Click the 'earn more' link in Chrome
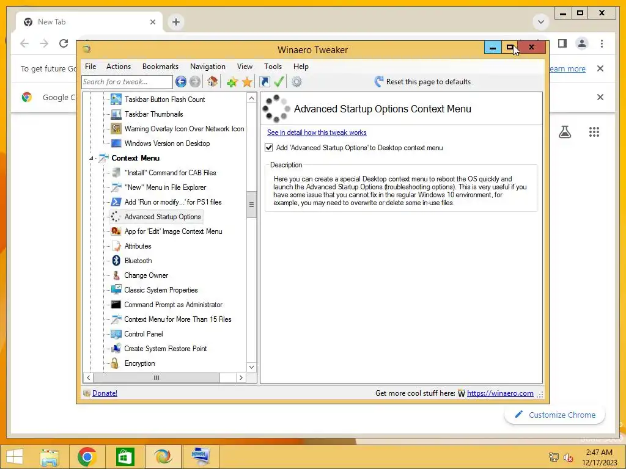626x469 pixels. (x=567, y=68)
